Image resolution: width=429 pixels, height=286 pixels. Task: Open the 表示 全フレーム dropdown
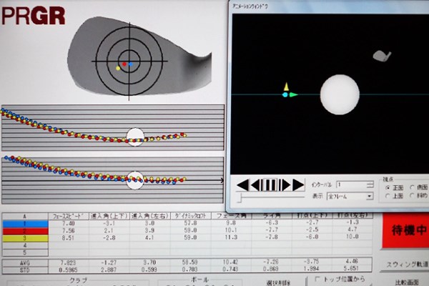(350, 197)
